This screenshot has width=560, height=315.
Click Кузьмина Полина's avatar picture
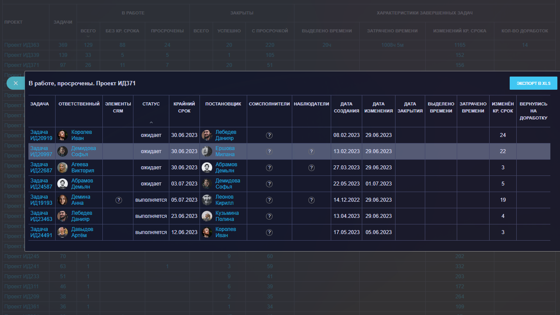click(207, 216)
